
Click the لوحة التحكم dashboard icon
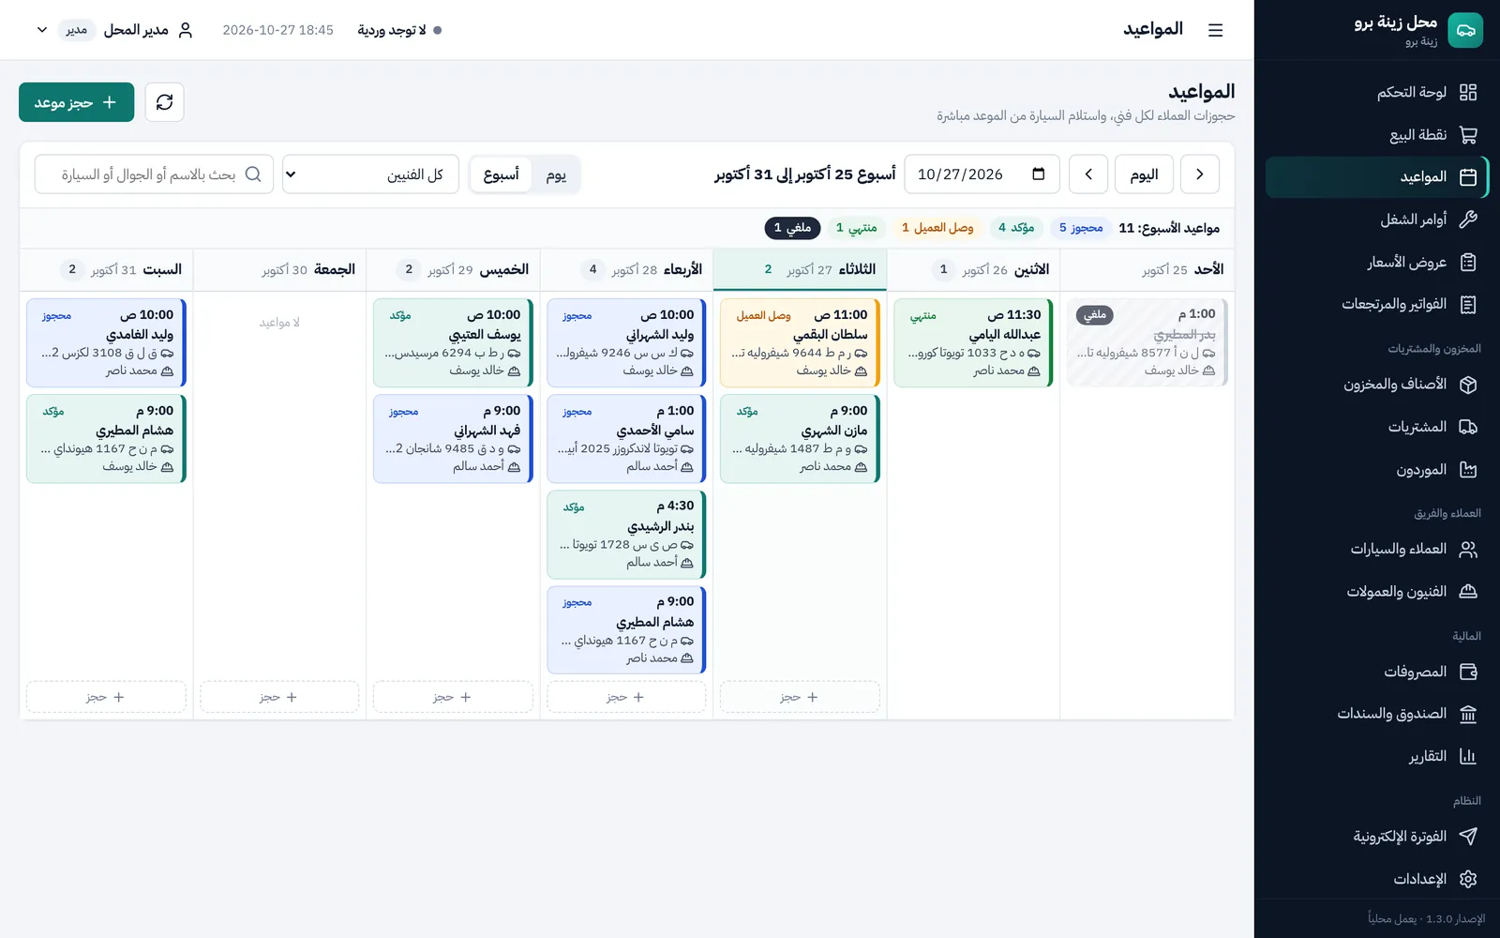[x=1468, y=92]
